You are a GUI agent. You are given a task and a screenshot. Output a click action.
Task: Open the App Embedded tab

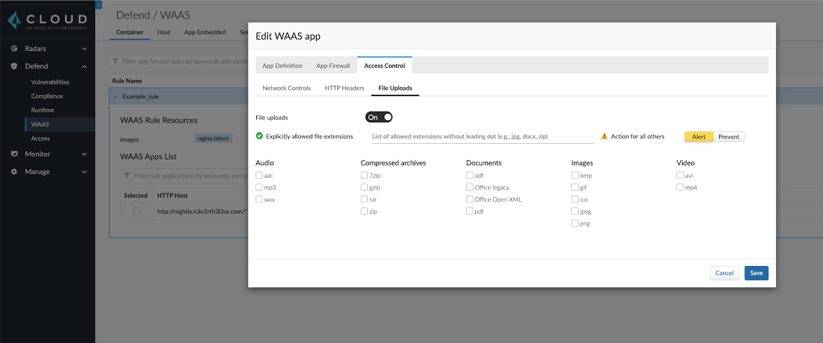tap(205, 32)
